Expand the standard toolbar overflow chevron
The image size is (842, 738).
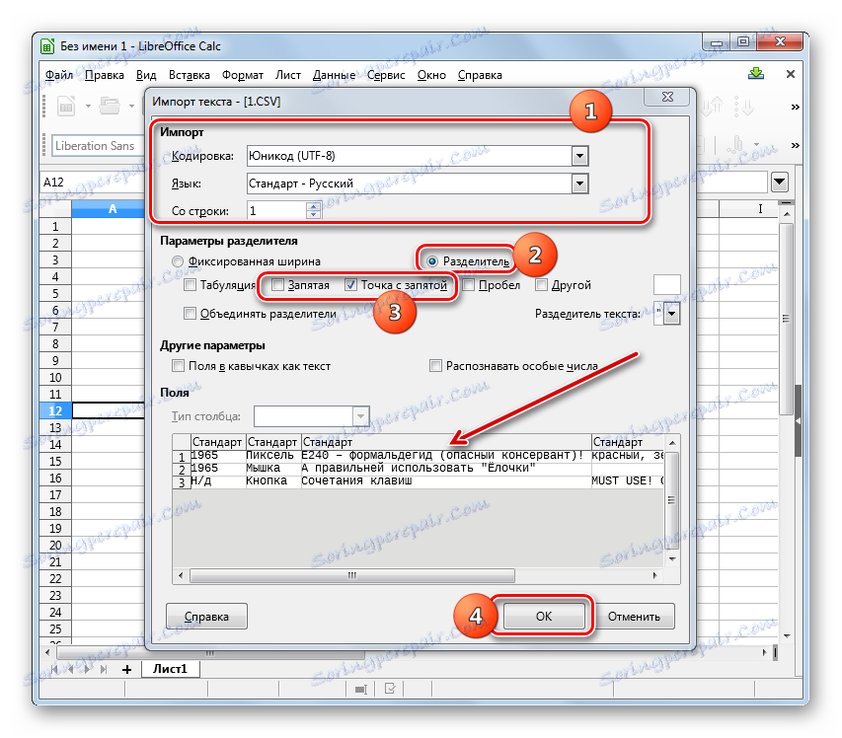click(x=796, y=107)
